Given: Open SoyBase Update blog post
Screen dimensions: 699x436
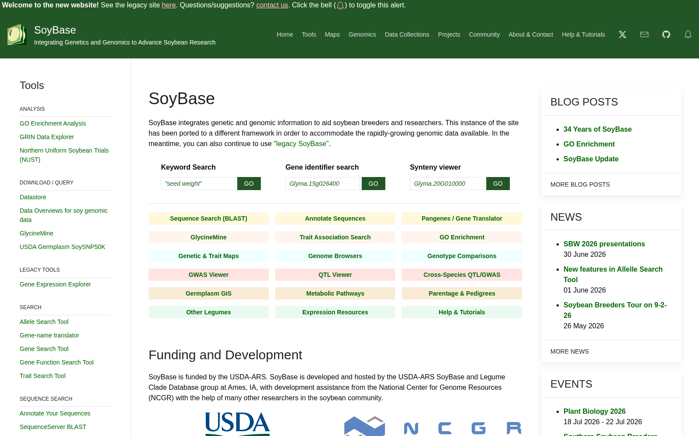Looking at the screenshot, I should 591,159.
